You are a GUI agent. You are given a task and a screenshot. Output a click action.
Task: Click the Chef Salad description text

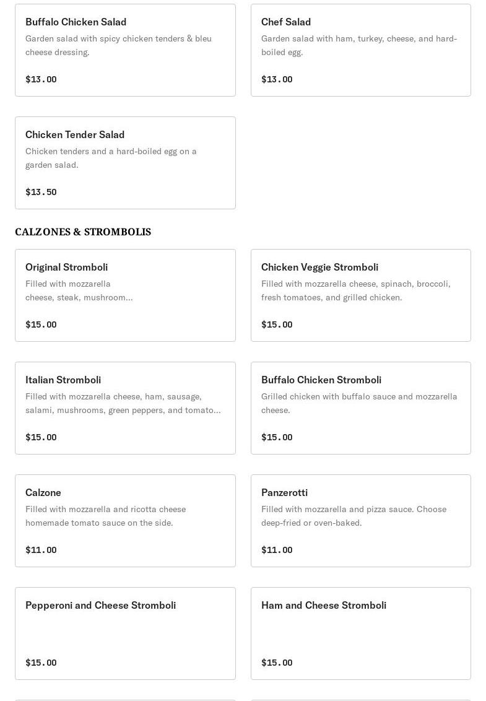click(359, 45)
